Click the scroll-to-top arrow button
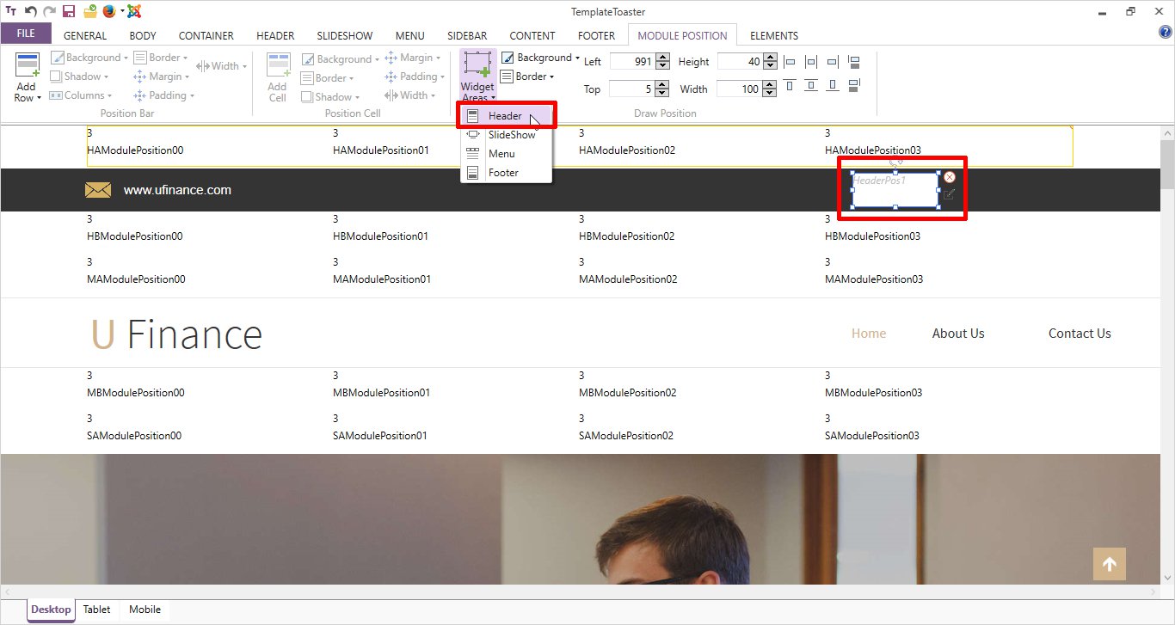The width and height of the screenshot is (1175, 625). click(x=1109, y=564)
